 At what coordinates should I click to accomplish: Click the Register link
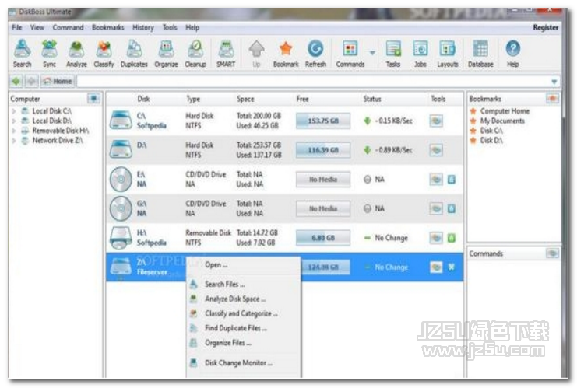coord(545,27)
